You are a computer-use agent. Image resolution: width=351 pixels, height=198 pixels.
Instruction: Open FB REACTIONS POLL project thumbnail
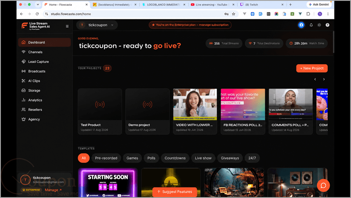coord(243,104)
